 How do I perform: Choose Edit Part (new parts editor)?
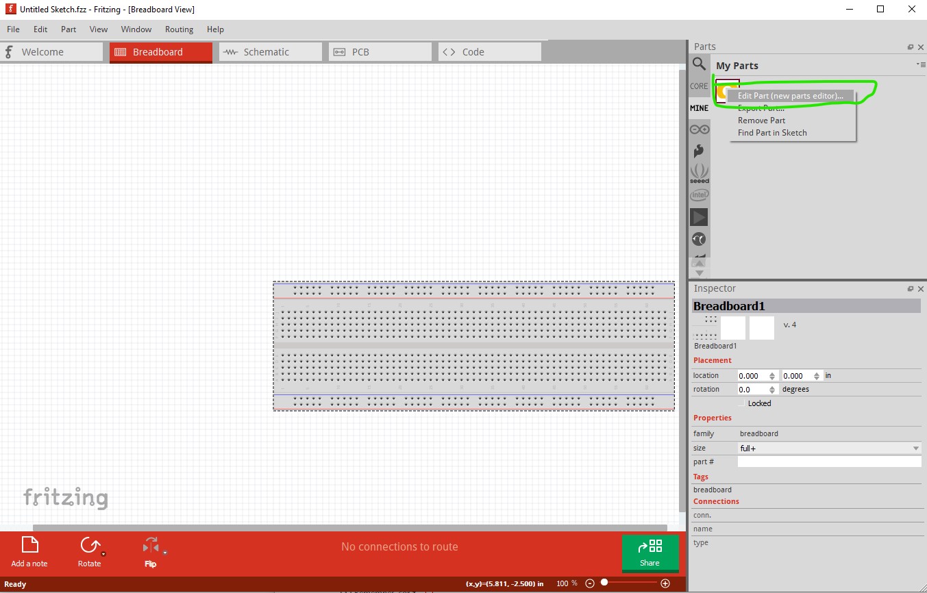pyautogui.click(x=791, y=95)
